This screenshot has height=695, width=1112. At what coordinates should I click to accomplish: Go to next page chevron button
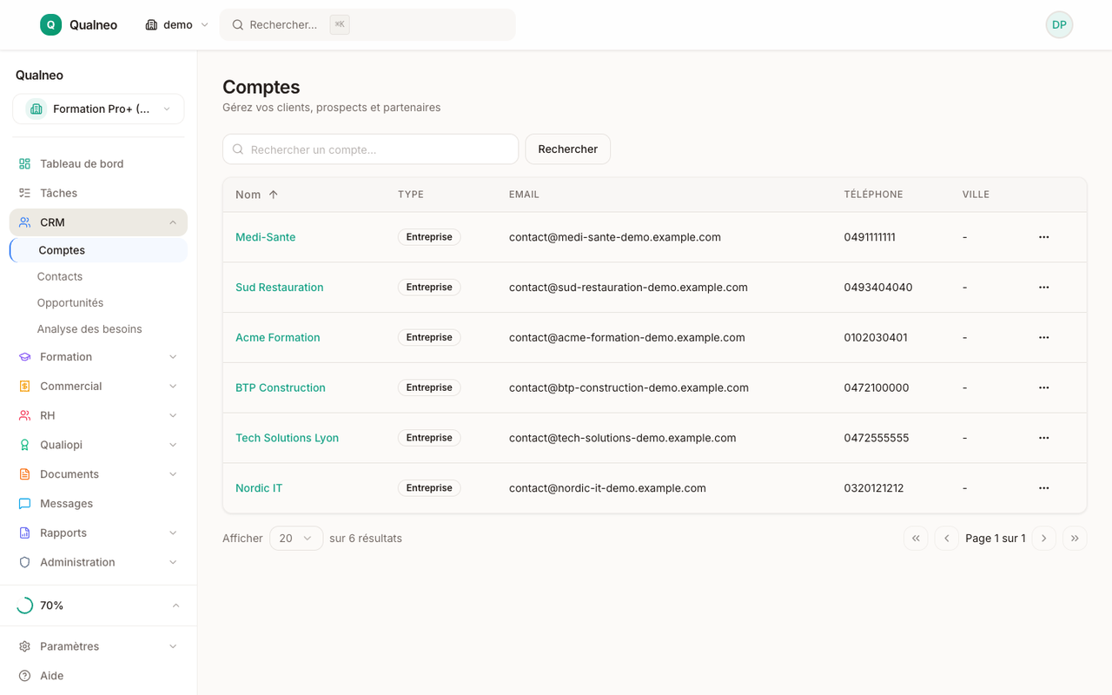point(1044,539)
